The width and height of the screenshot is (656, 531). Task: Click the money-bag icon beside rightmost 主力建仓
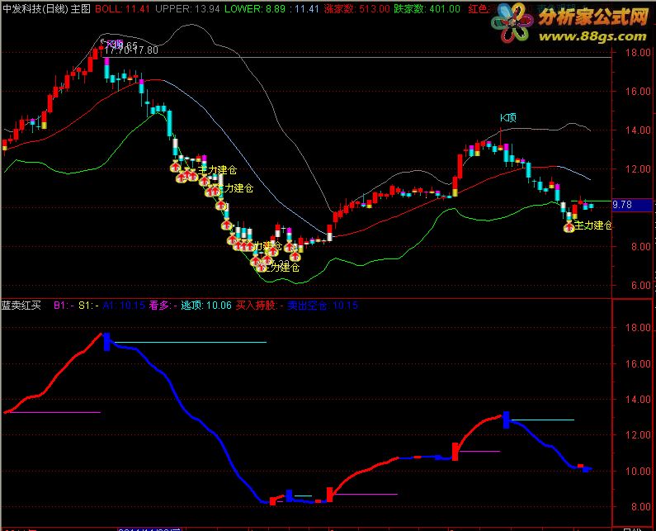click(569, 227)
